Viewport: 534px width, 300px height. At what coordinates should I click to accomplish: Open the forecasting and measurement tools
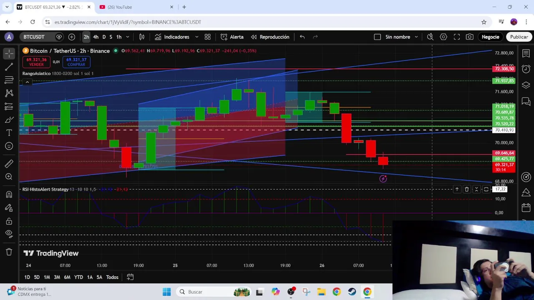(x=9, y=107)
